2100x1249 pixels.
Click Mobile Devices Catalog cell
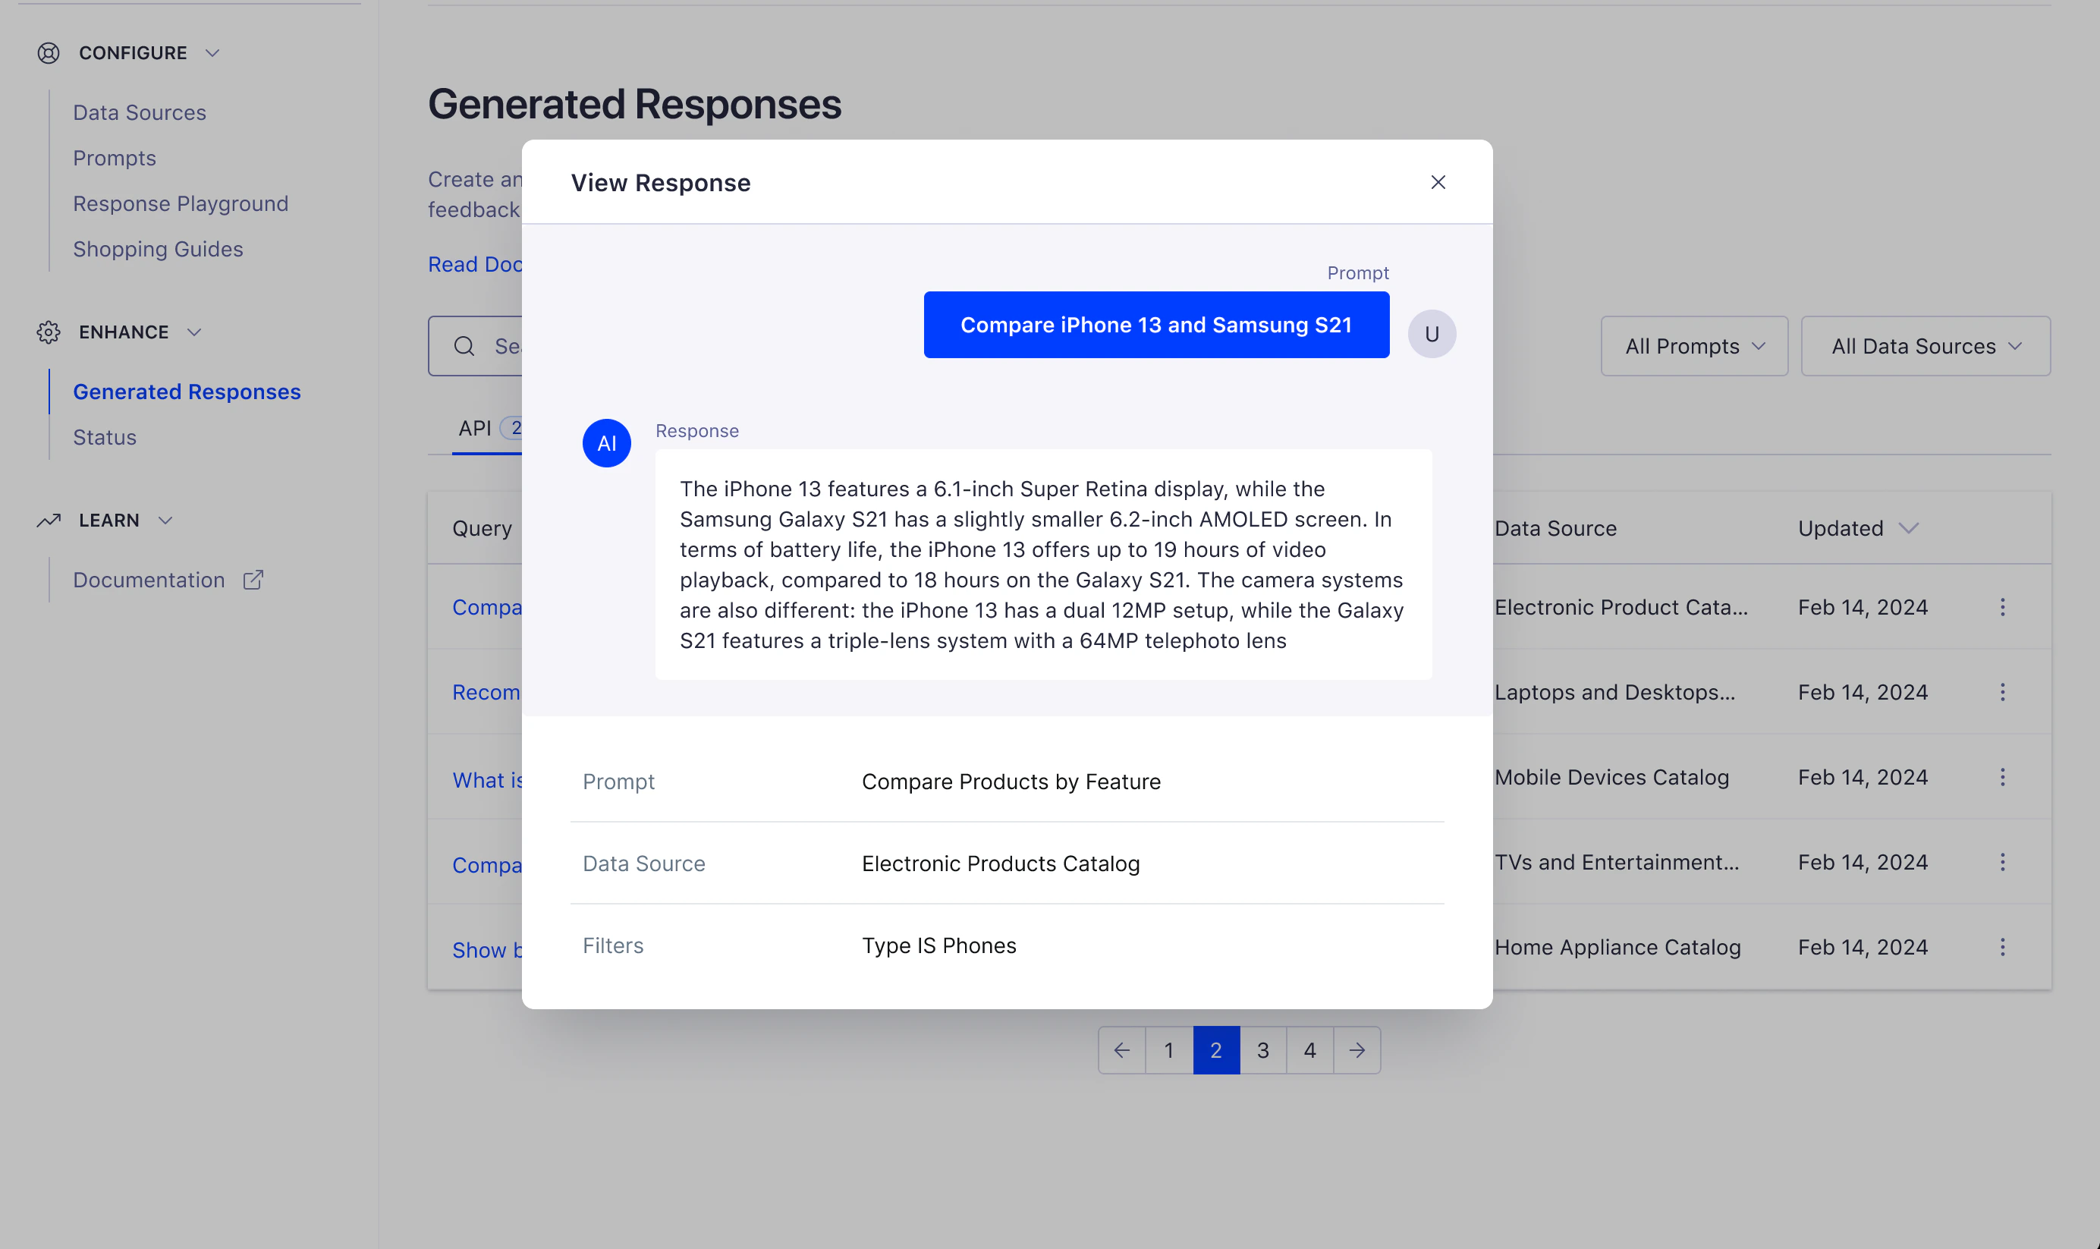1612,777
